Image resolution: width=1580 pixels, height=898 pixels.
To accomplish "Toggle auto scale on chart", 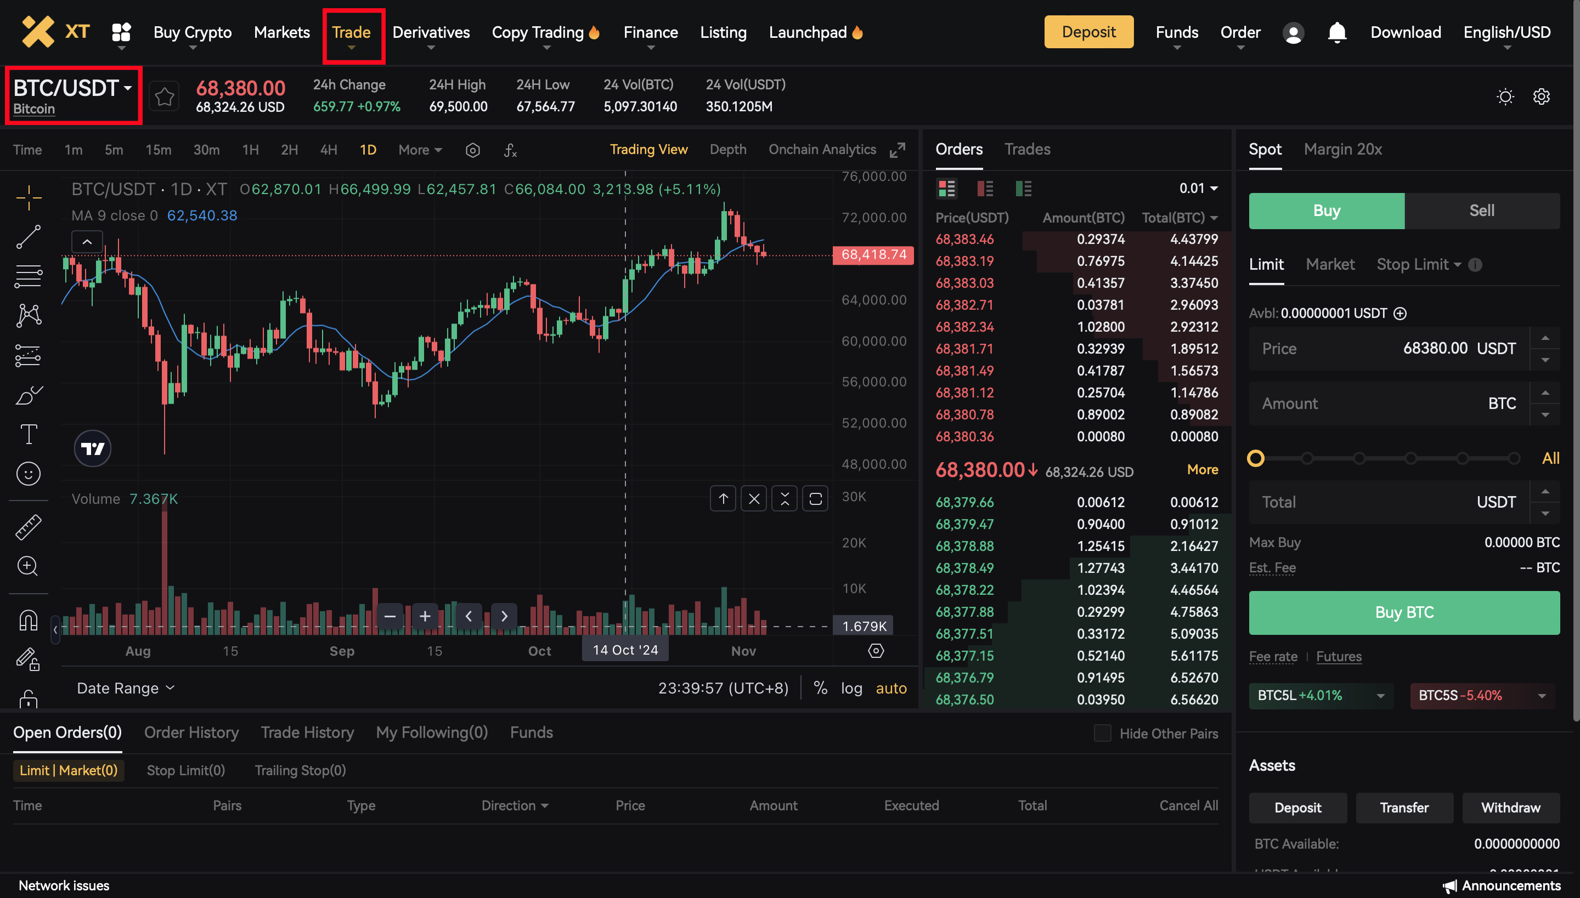I will click(891, 689).
